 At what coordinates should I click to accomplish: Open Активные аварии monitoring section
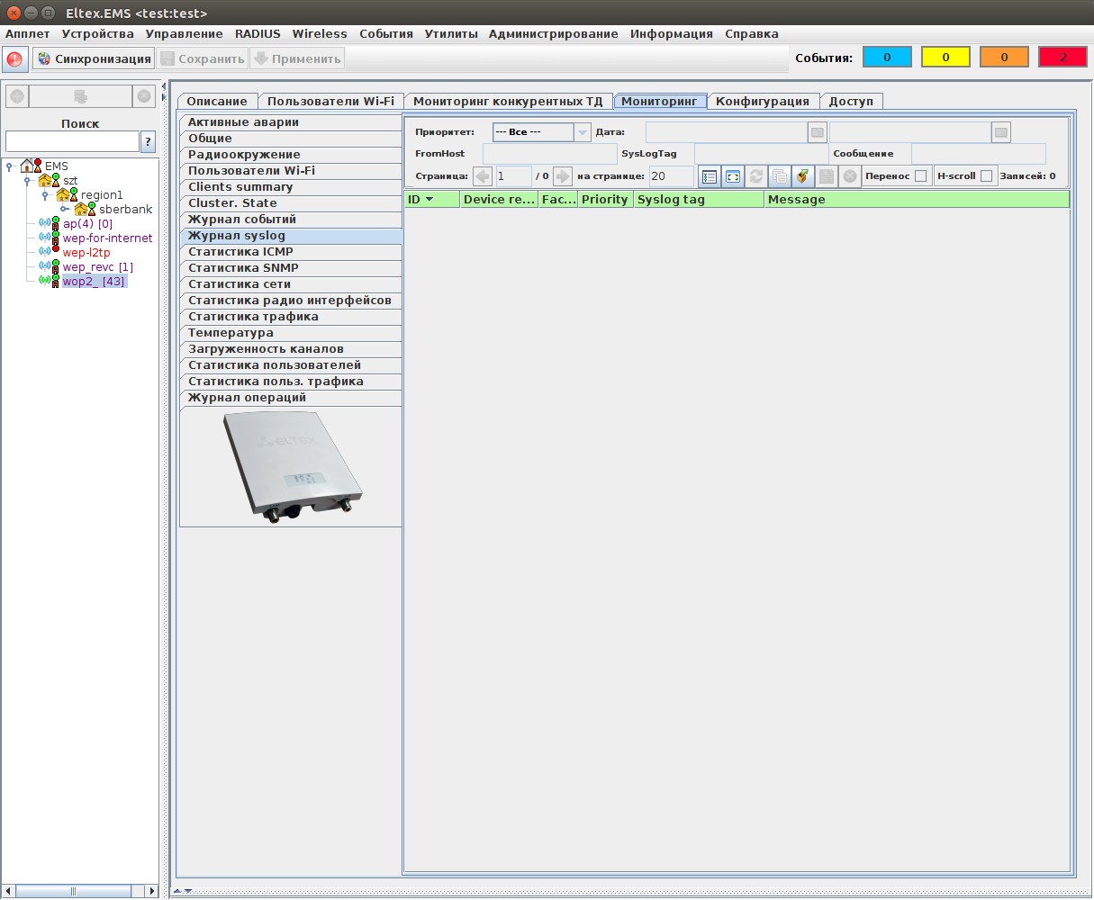tap(291, 122)
